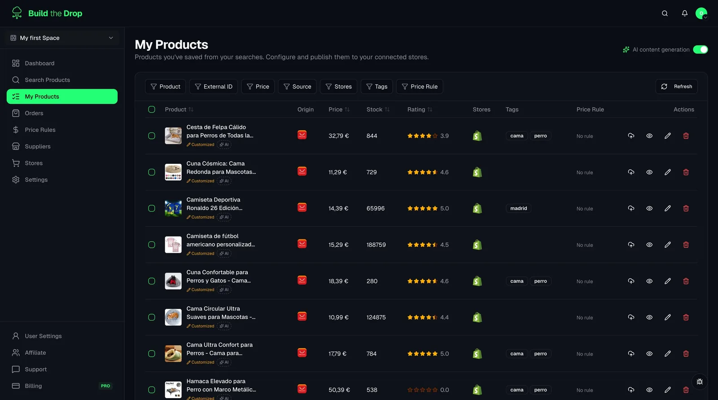The height and width of the screenshot is (400, 718).
Task: Click Shopify store icon for Cesta de Felpa
Action: click(x=477, y=136)
